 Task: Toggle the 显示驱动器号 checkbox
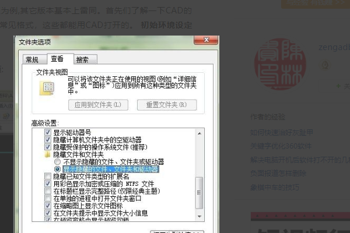point(48,132)
